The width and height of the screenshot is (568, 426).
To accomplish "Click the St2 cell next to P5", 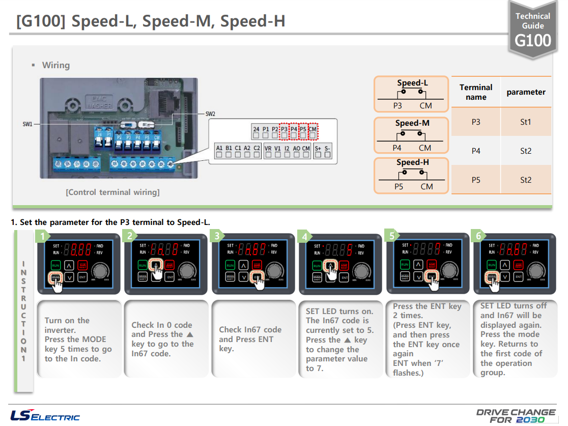I will [x=526, y=179].
